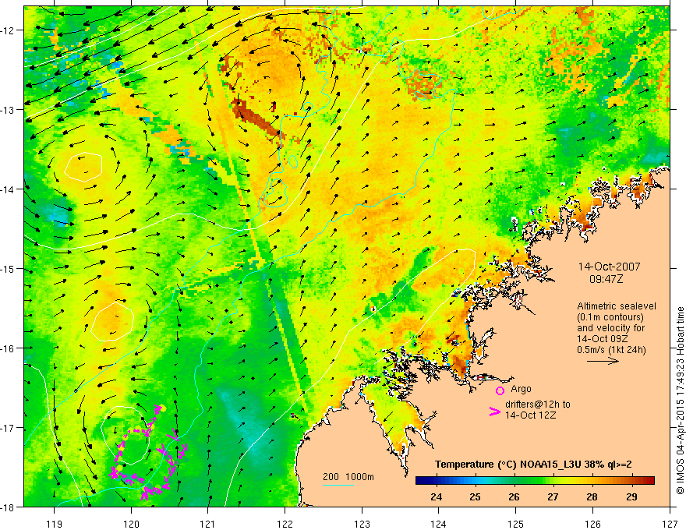Click the 0.5m/s velocity scale arrow
686x530 pixels.
tap(603, 361)
